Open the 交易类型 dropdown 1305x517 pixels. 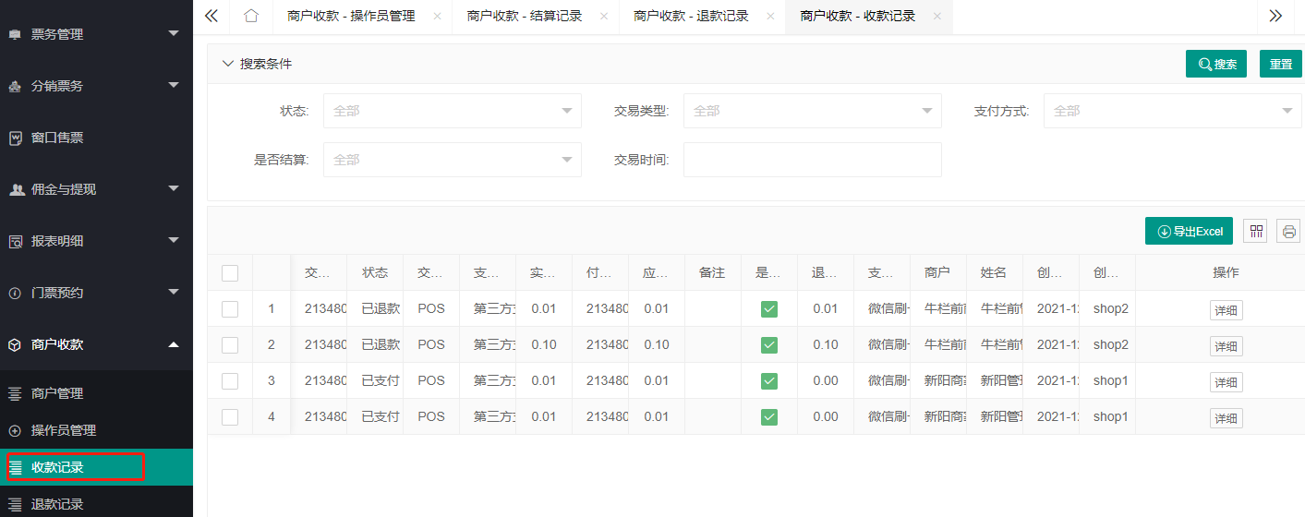pyautogui.click(x=812, y=111)
